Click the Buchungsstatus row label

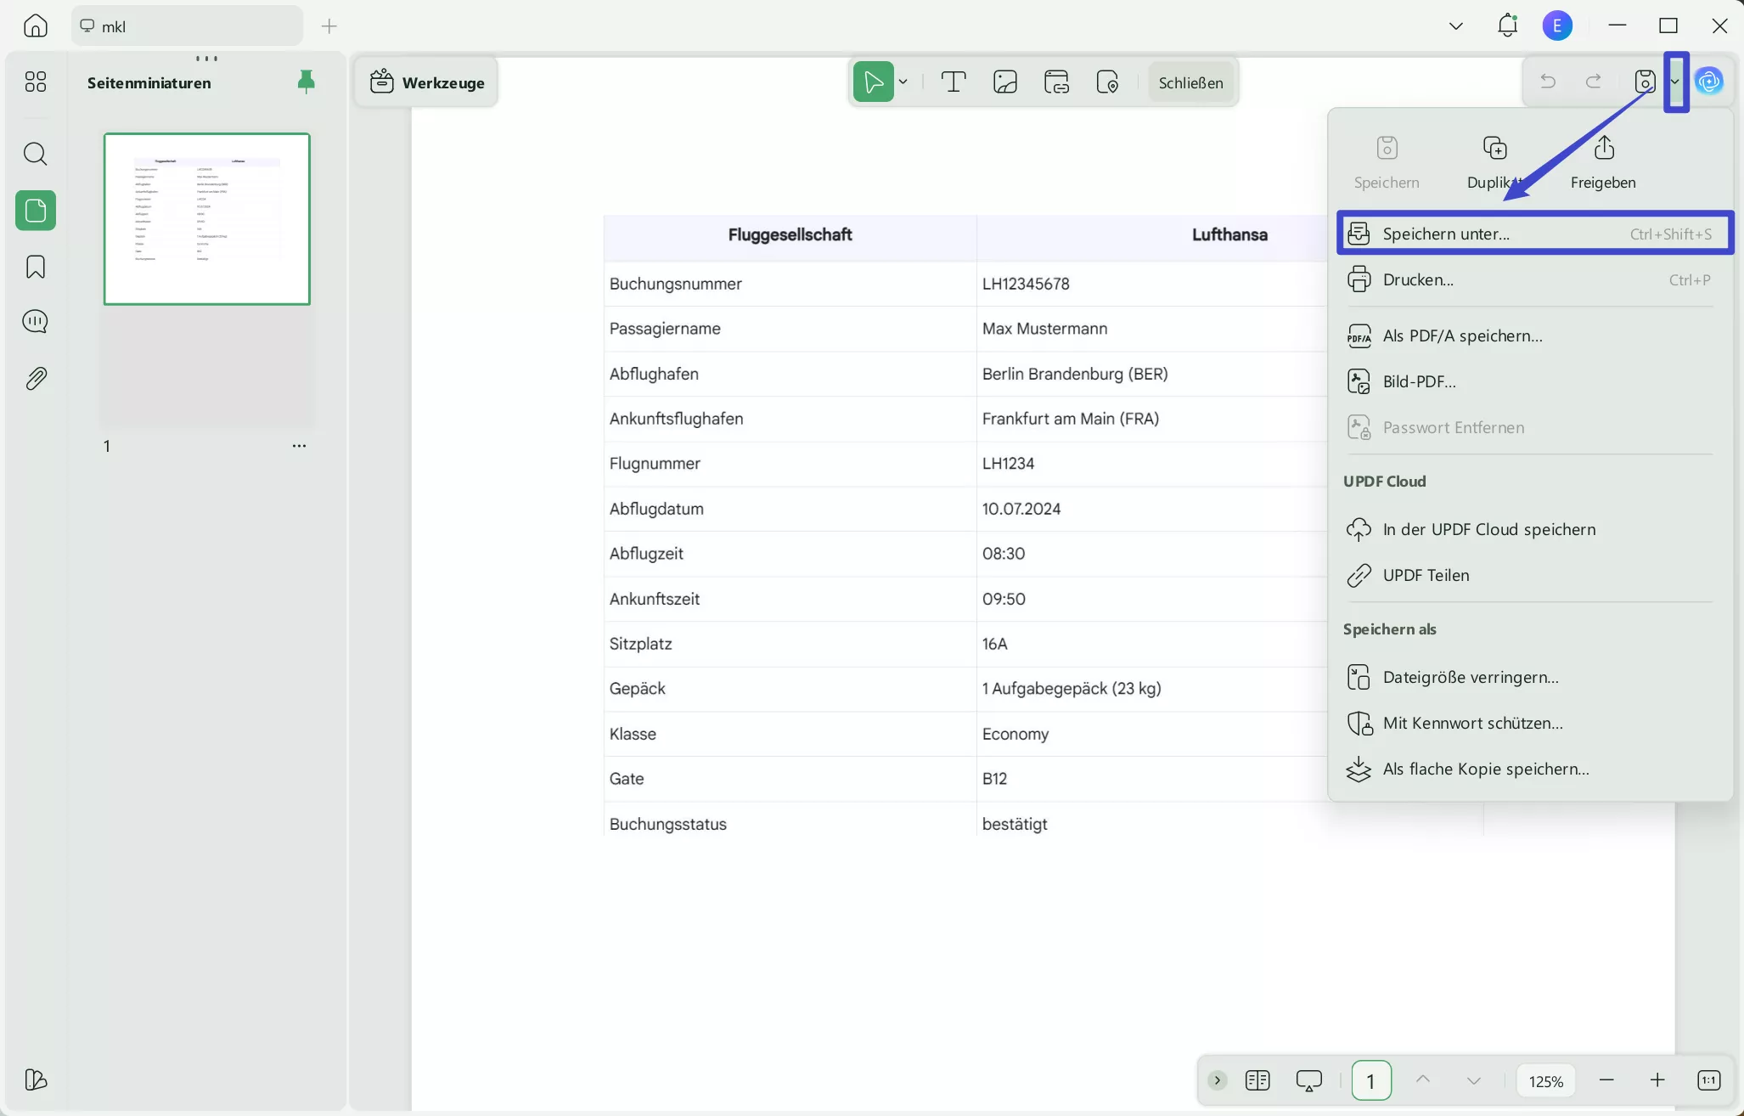click(x=667, y=824)
